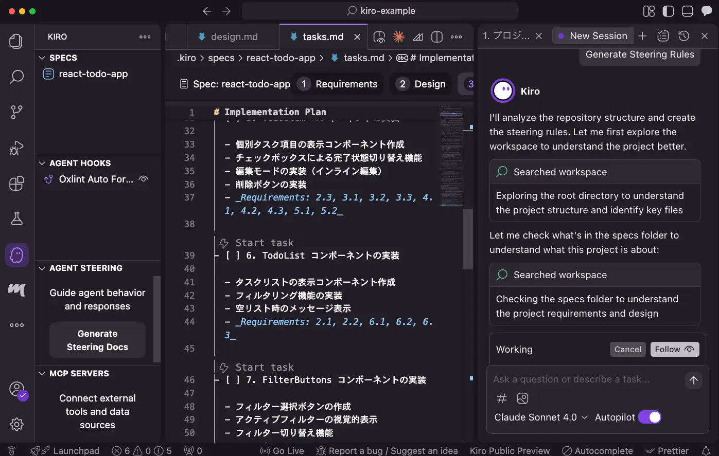
Task: Customize layout from title bar
Action: point(649,11)
